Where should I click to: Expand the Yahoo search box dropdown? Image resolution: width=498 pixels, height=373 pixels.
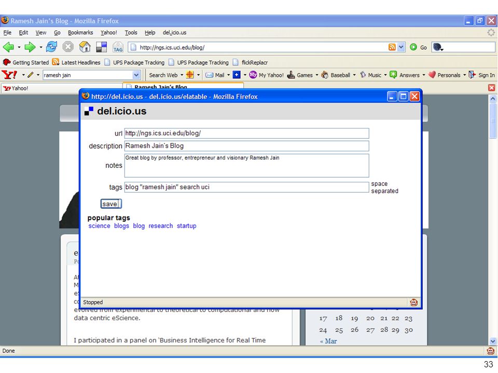[136, 75]
